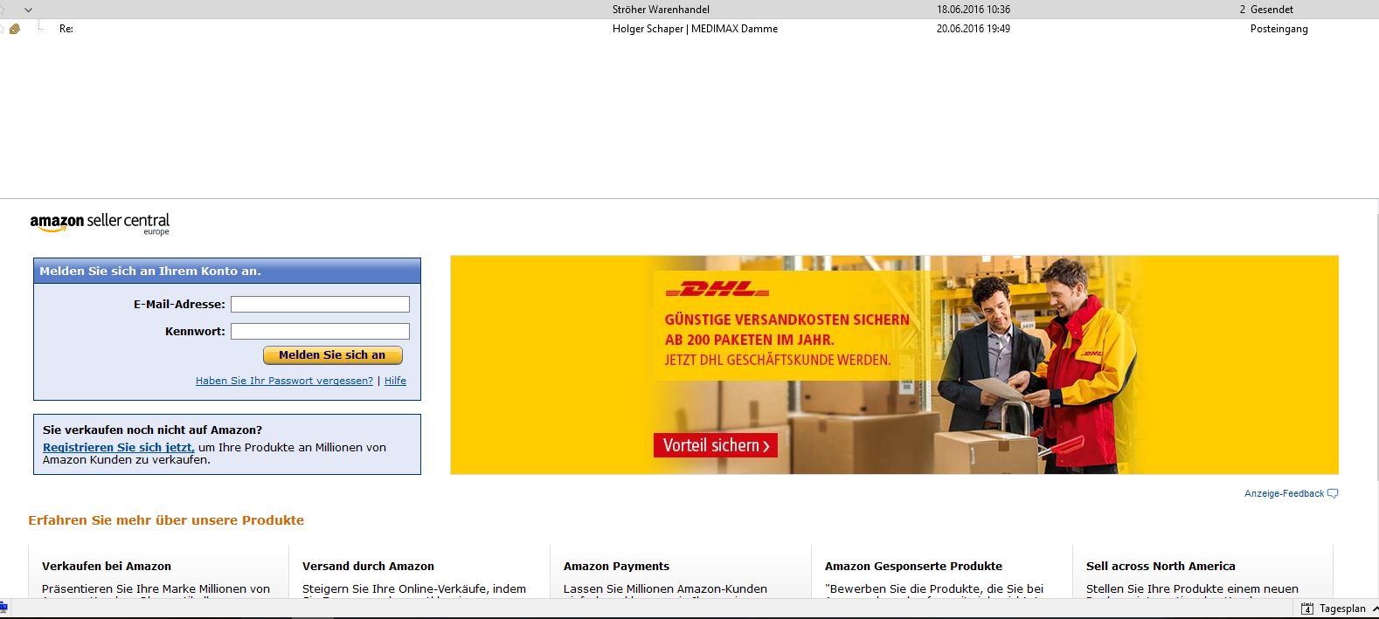1379x619 pixels.
Task: Follow the Registrieren Sie sich jetzt link
Action: tap(119, 447)
